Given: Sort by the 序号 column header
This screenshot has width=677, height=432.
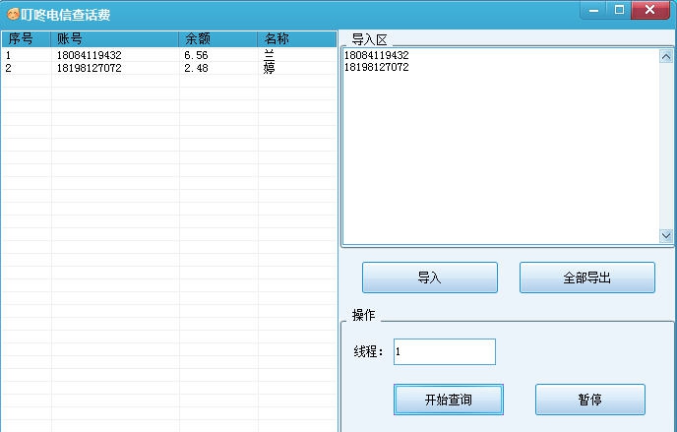Looking at the screenshot, I should pos(27,38).
